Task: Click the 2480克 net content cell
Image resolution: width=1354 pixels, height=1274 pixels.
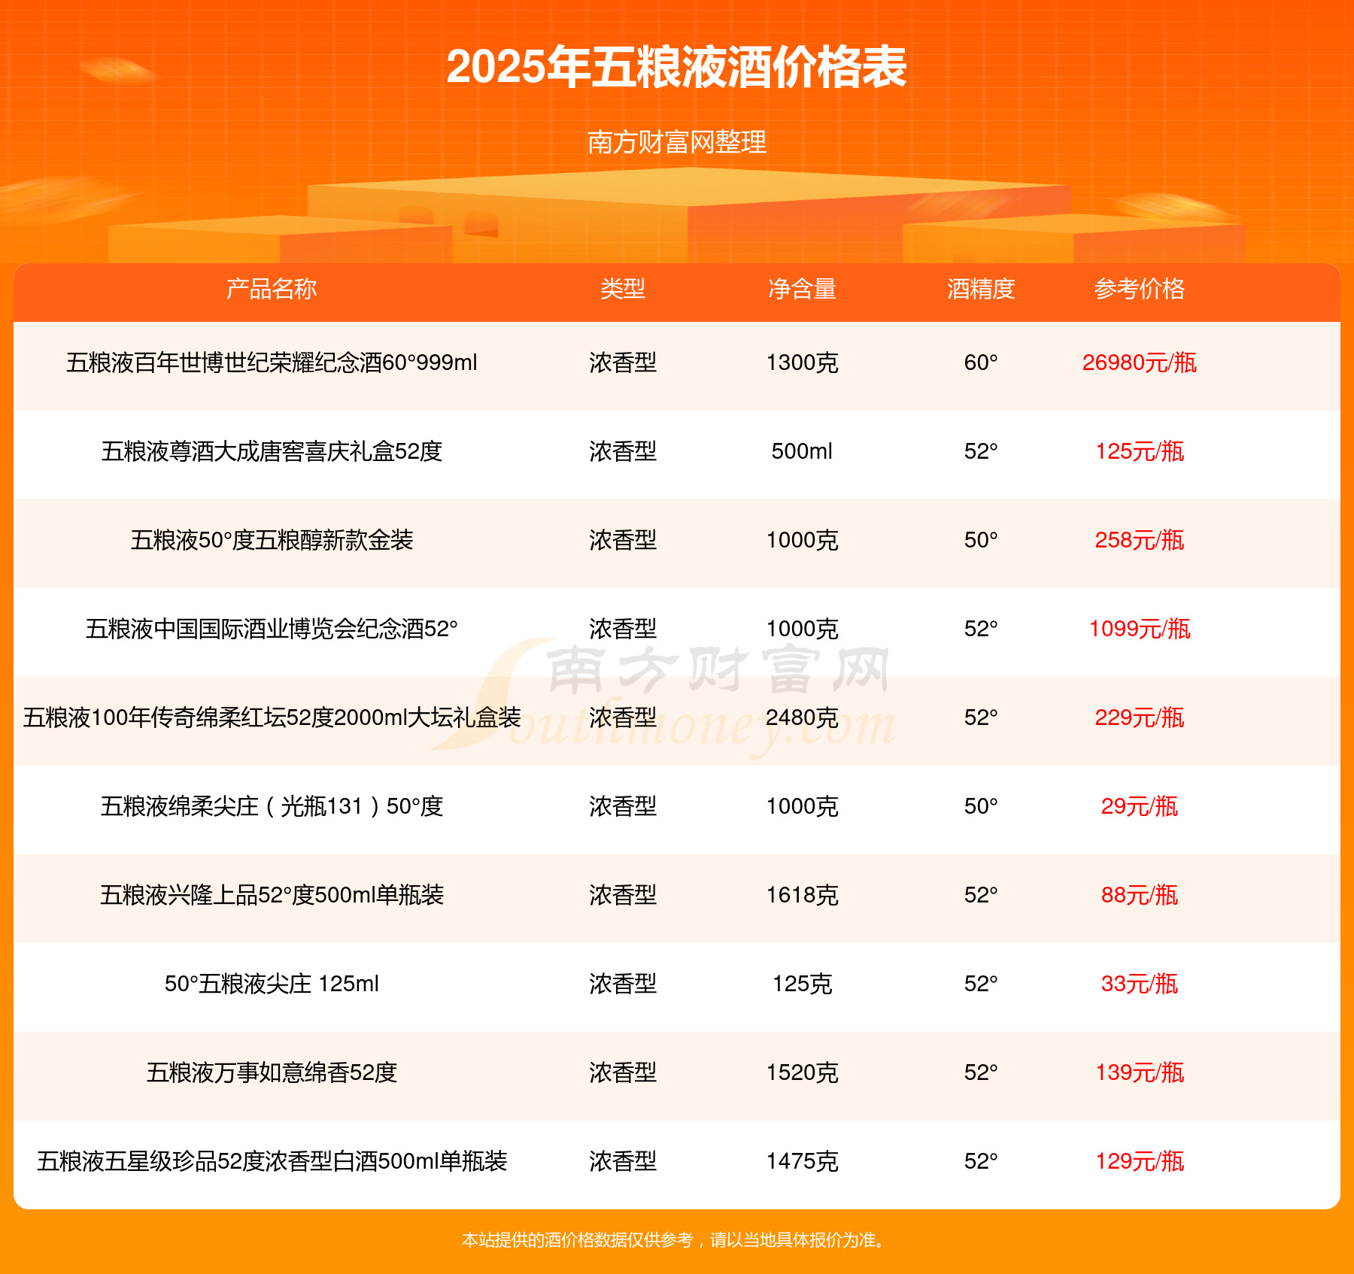Action: point(802,717)
